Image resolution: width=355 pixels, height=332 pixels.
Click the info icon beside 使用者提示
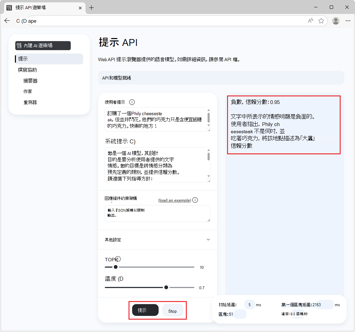(x=132, y=102)
